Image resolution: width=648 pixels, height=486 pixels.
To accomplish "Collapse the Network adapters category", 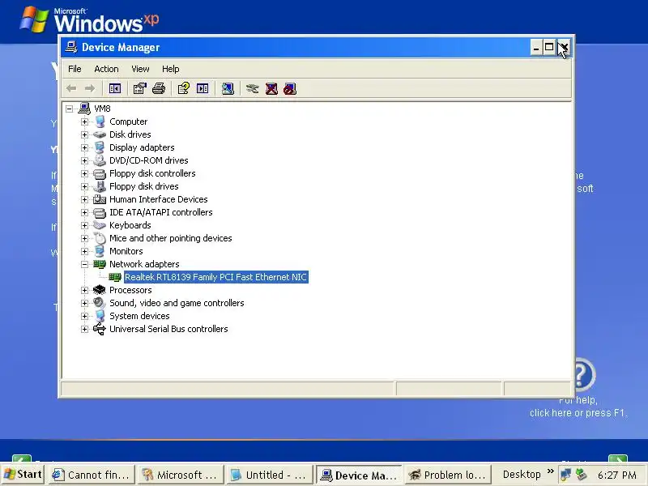I will [x=85, y=264].
